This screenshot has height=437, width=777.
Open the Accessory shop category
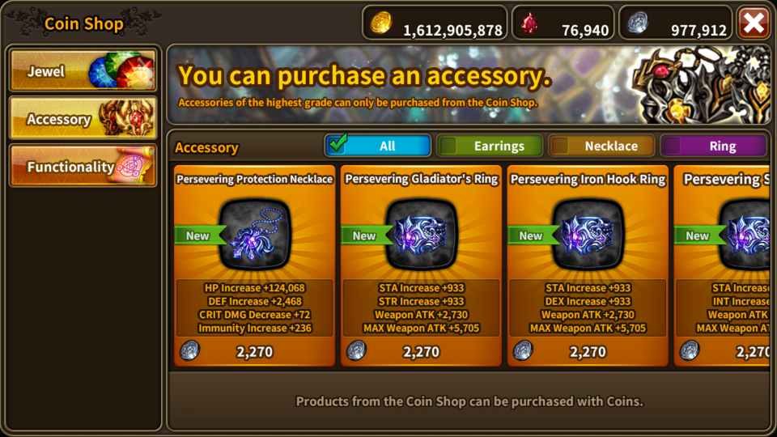pos(83,118)
